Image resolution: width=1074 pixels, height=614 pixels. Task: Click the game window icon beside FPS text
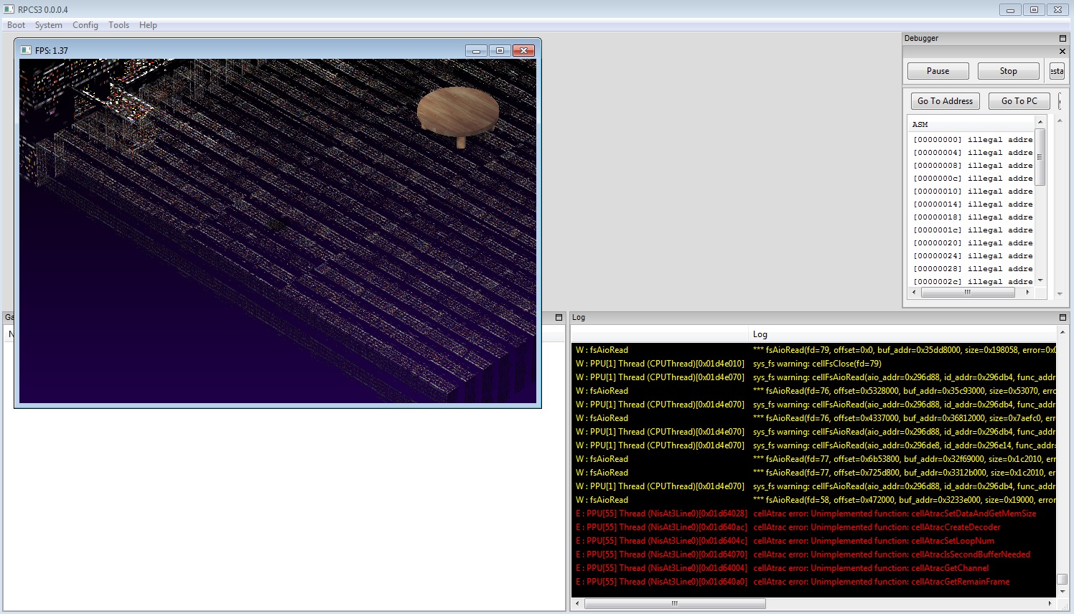pyautogui.click(x=26, y=50)
